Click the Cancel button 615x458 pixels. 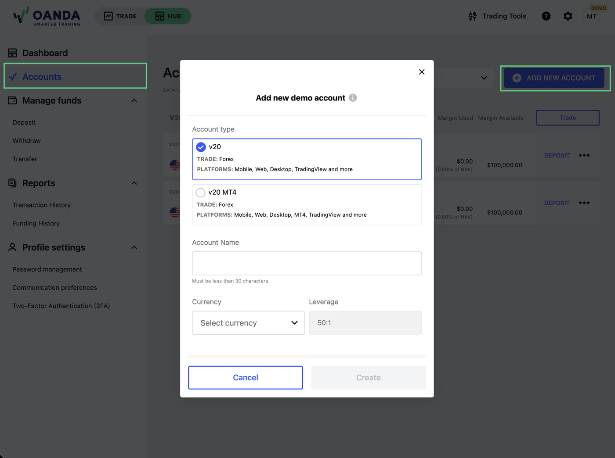click(246, 378)
